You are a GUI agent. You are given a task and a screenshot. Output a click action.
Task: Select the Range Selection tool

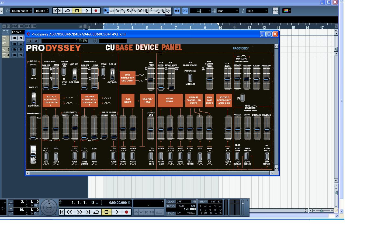(112, 11)
